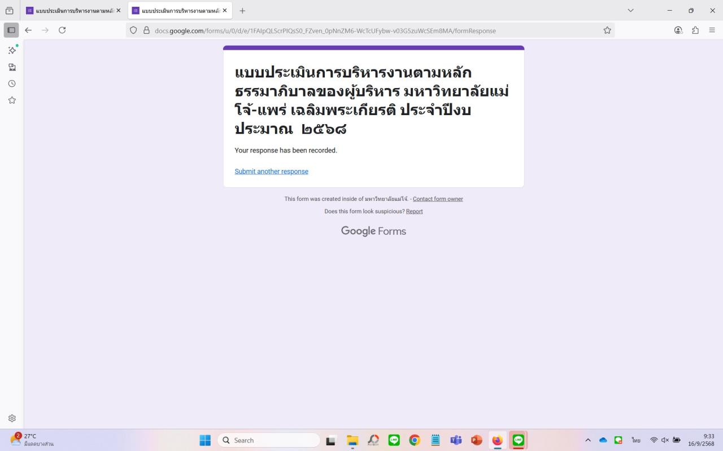
Task: Click the bookmark star in address bar
Action: pyautogui.click(x=607, y=30)
